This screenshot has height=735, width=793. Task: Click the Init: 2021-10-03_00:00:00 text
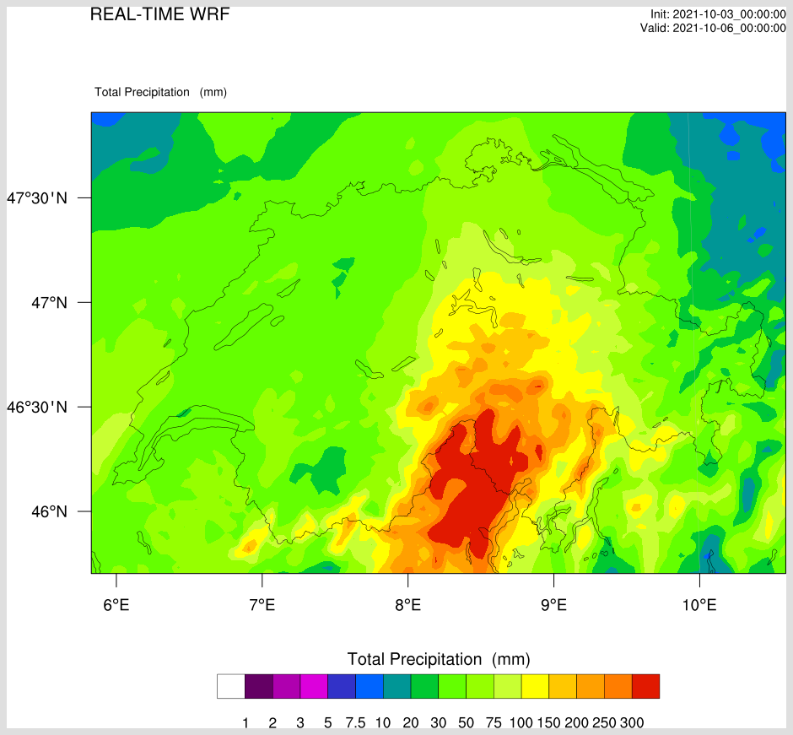pyautogui.click(x=718, y=14)
